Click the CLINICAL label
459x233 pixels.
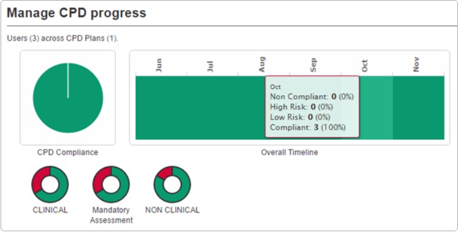pyautogui.click(x=50, y=210)
